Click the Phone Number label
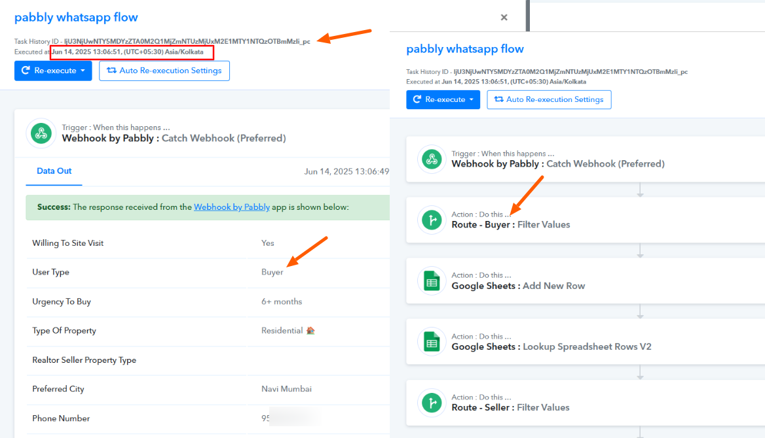 61,418
